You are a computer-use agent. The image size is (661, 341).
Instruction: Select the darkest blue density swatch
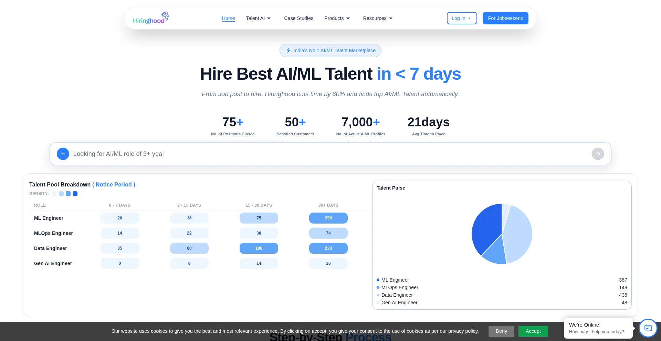(75, 194)
